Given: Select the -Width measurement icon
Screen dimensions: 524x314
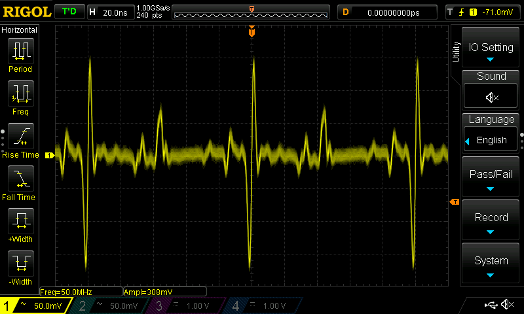Looking at the screenshot, I should pyautogui.click(x=21, y=263).
